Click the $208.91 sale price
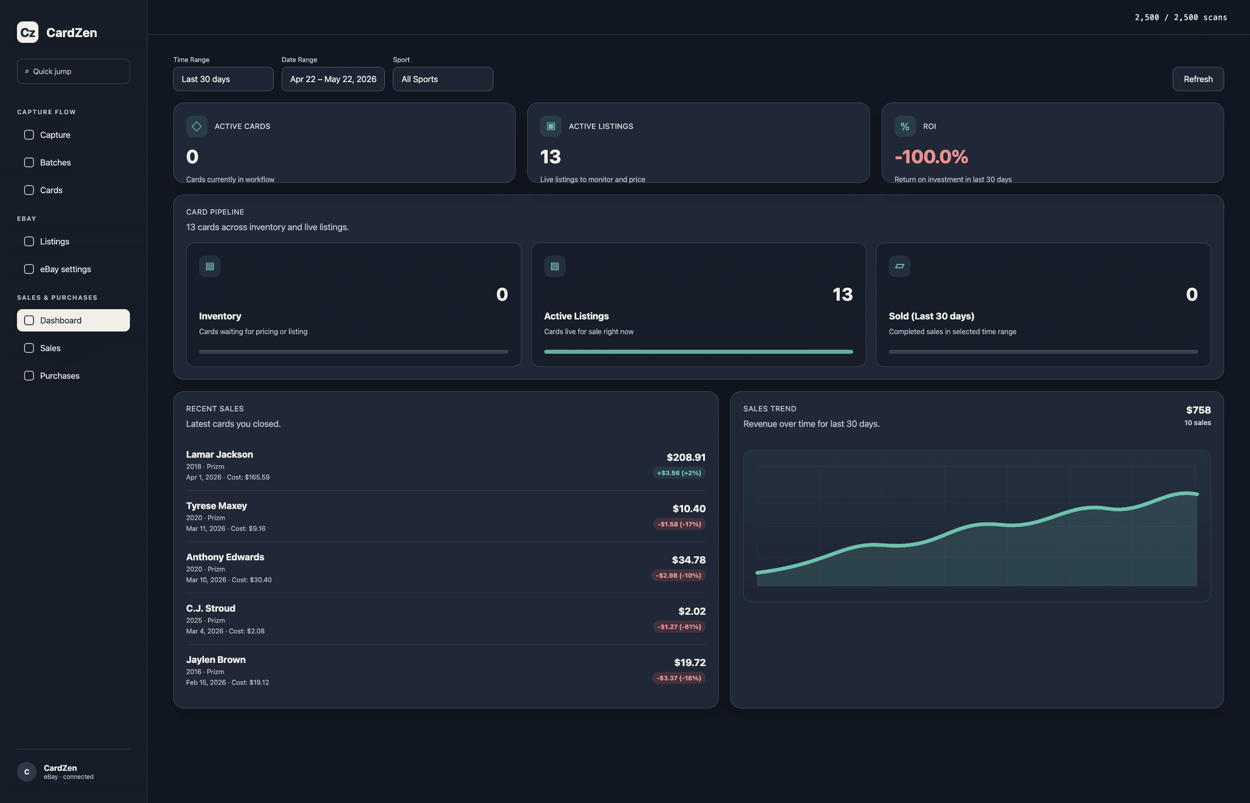Image resolution: width=1250 pixels, height=803 pixels. pos(686,457)
